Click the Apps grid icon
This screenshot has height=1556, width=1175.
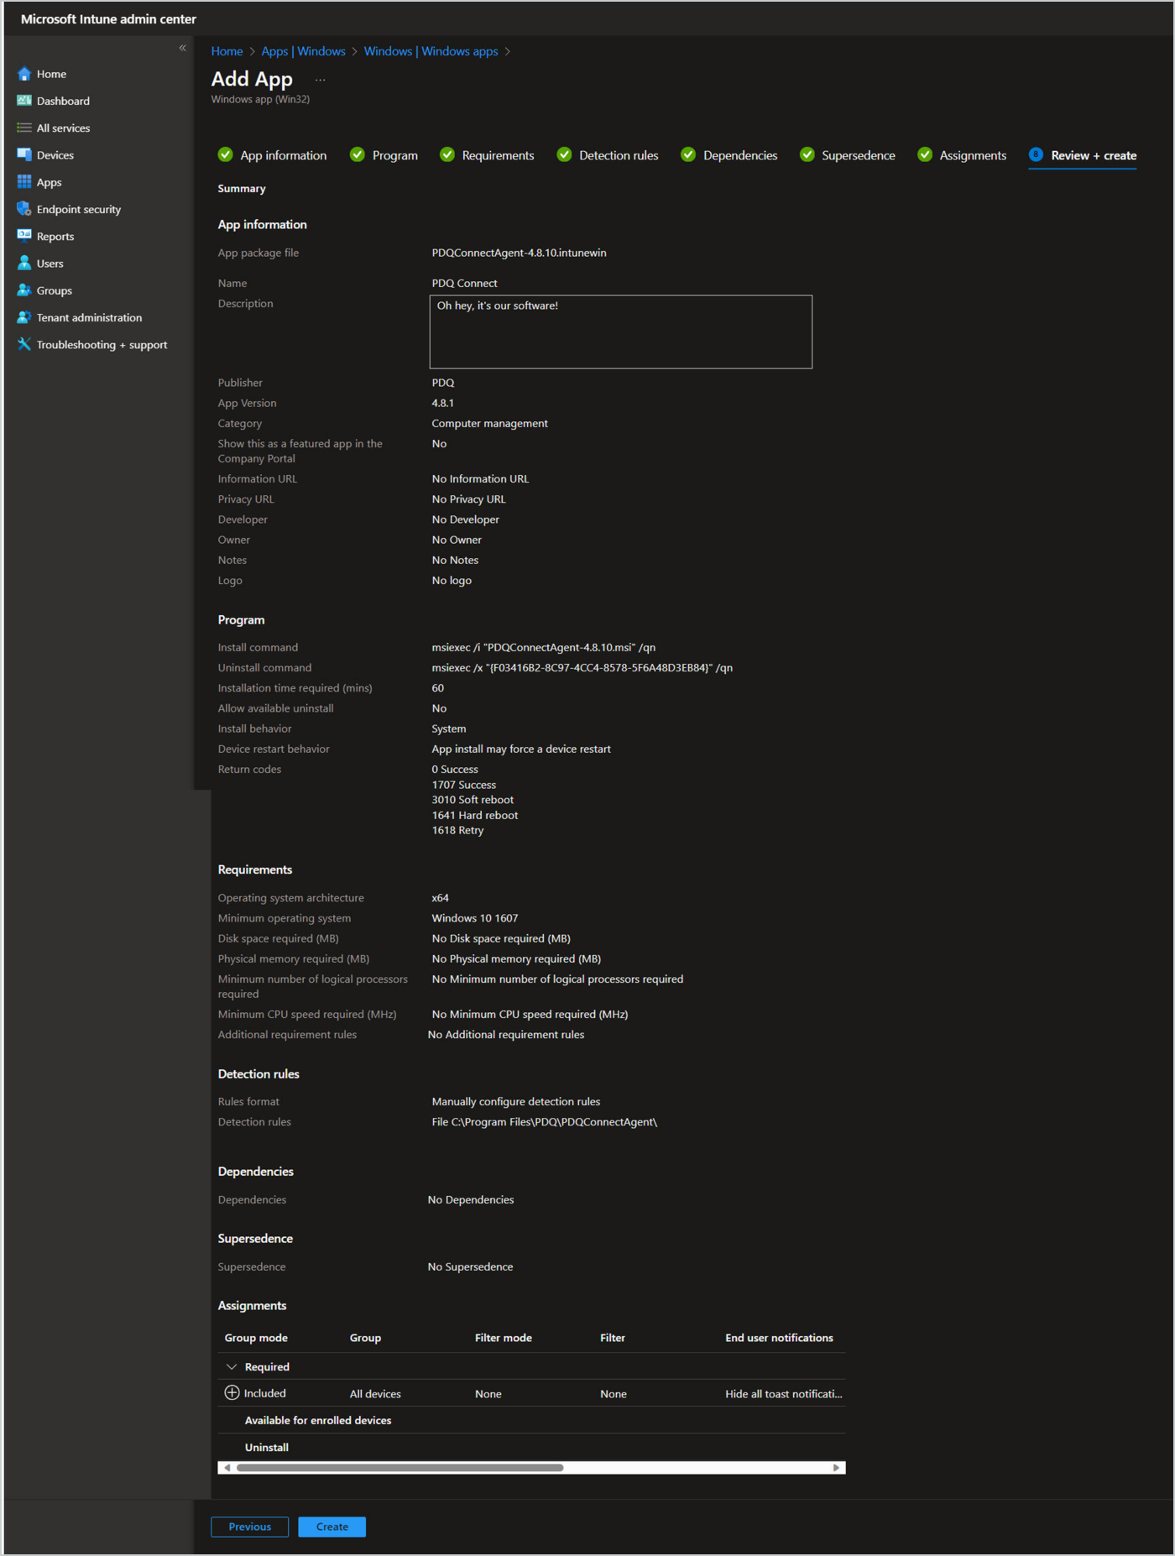(x=24, y=182)
